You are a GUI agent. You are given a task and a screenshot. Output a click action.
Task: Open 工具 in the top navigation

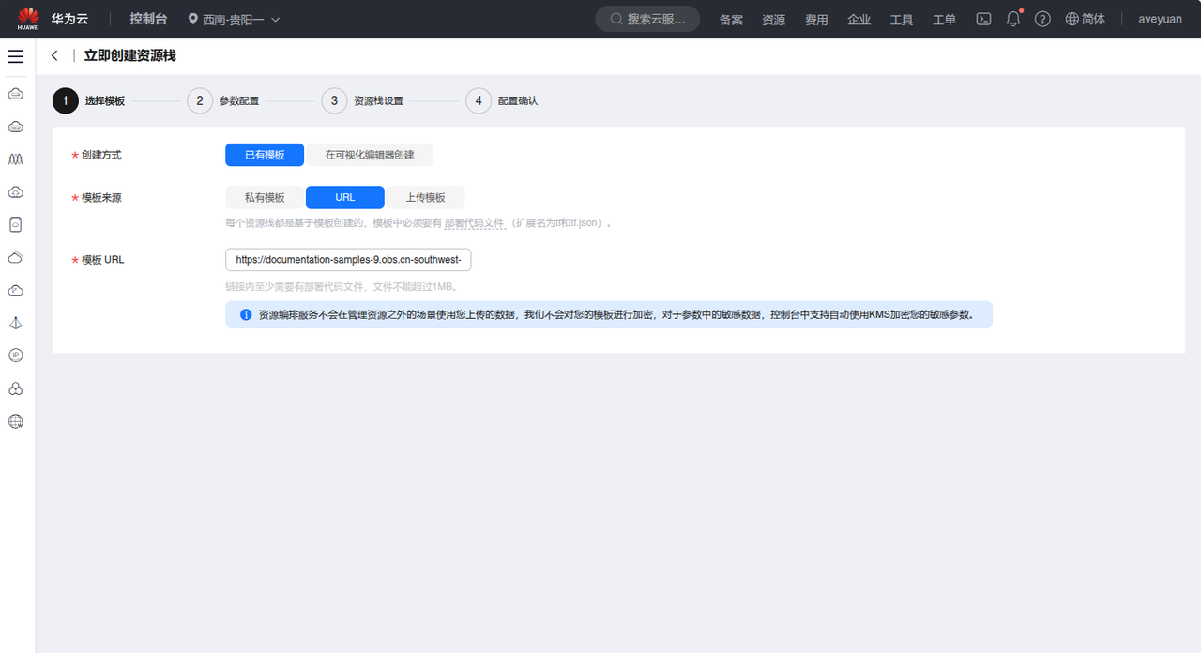pos(902,20)
